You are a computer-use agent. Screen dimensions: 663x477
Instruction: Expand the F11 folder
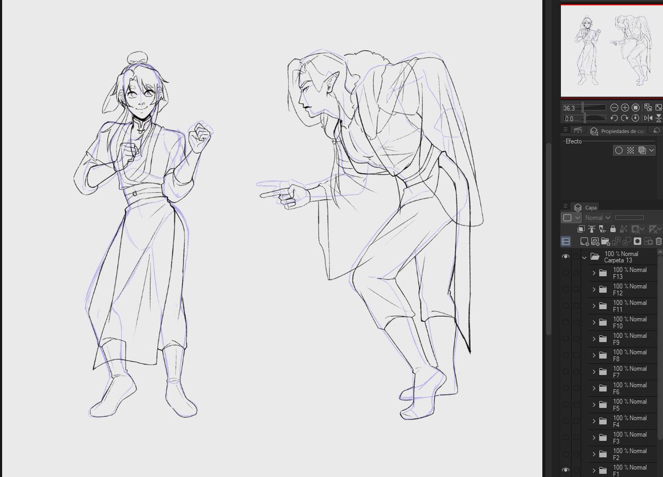(x=594, y=306)
